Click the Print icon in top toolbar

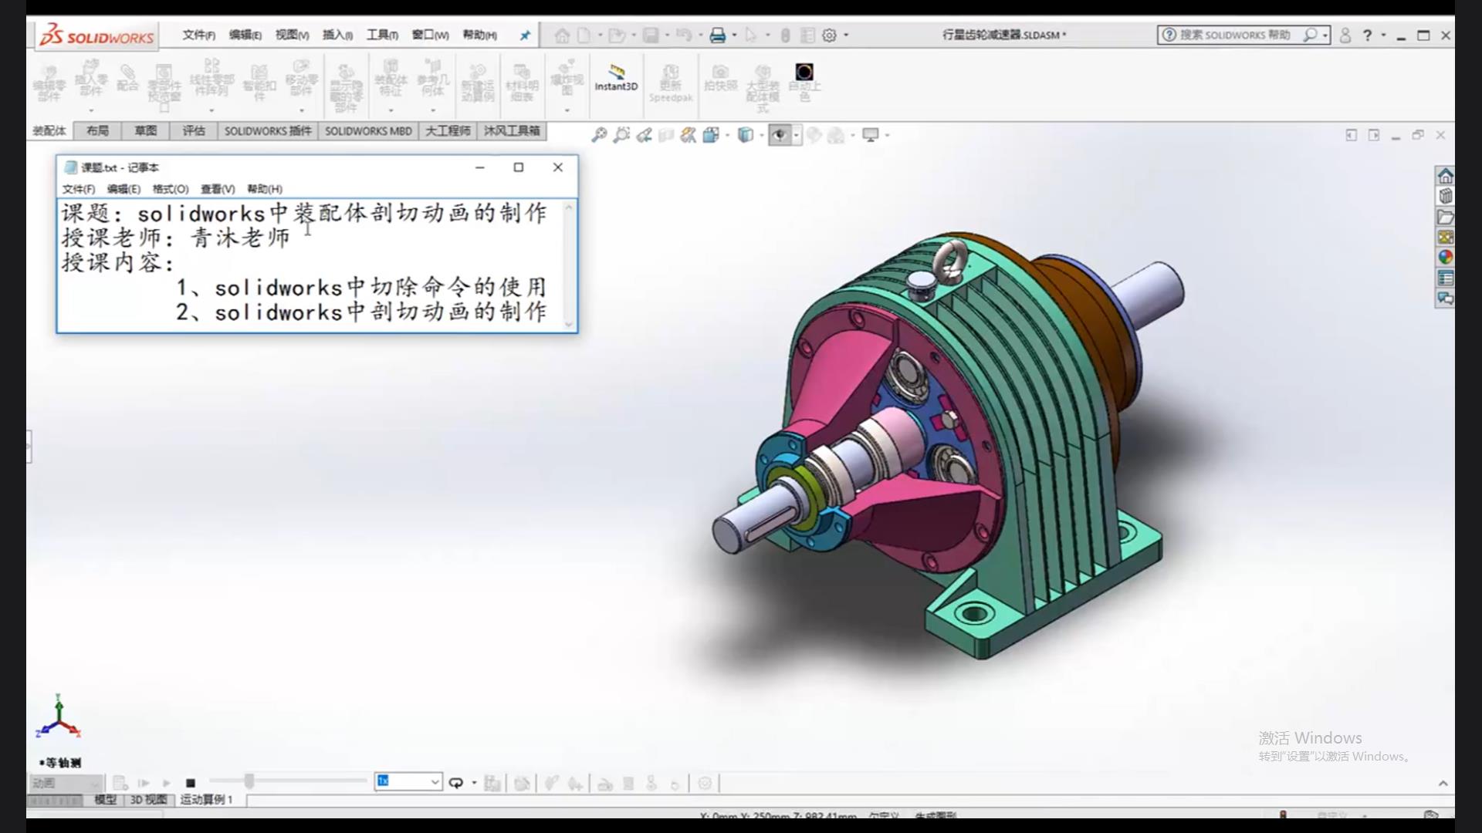(x=717, y=35)
